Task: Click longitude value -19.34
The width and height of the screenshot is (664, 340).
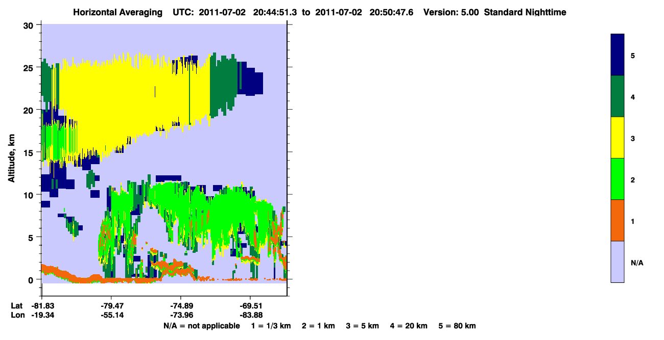Action: click(42, 315)
